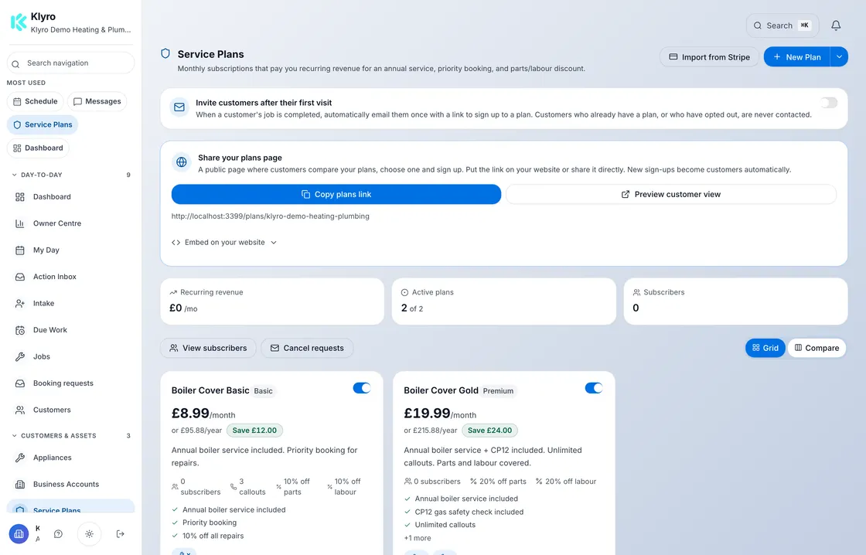
Task: Switch to Compare view
Action: click(817, 348)
